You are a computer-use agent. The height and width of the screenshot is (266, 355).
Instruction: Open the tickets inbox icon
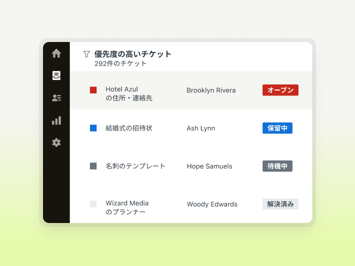[x=56, y=75]
